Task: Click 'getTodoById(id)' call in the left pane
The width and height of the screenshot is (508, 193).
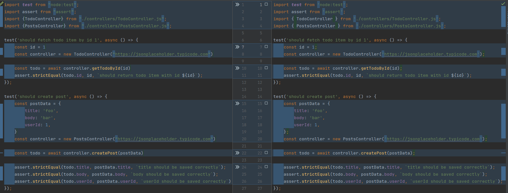Action: (111, 68)
